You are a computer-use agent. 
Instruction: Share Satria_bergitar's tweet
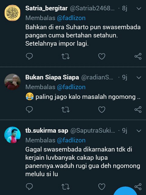pos(138,56)
